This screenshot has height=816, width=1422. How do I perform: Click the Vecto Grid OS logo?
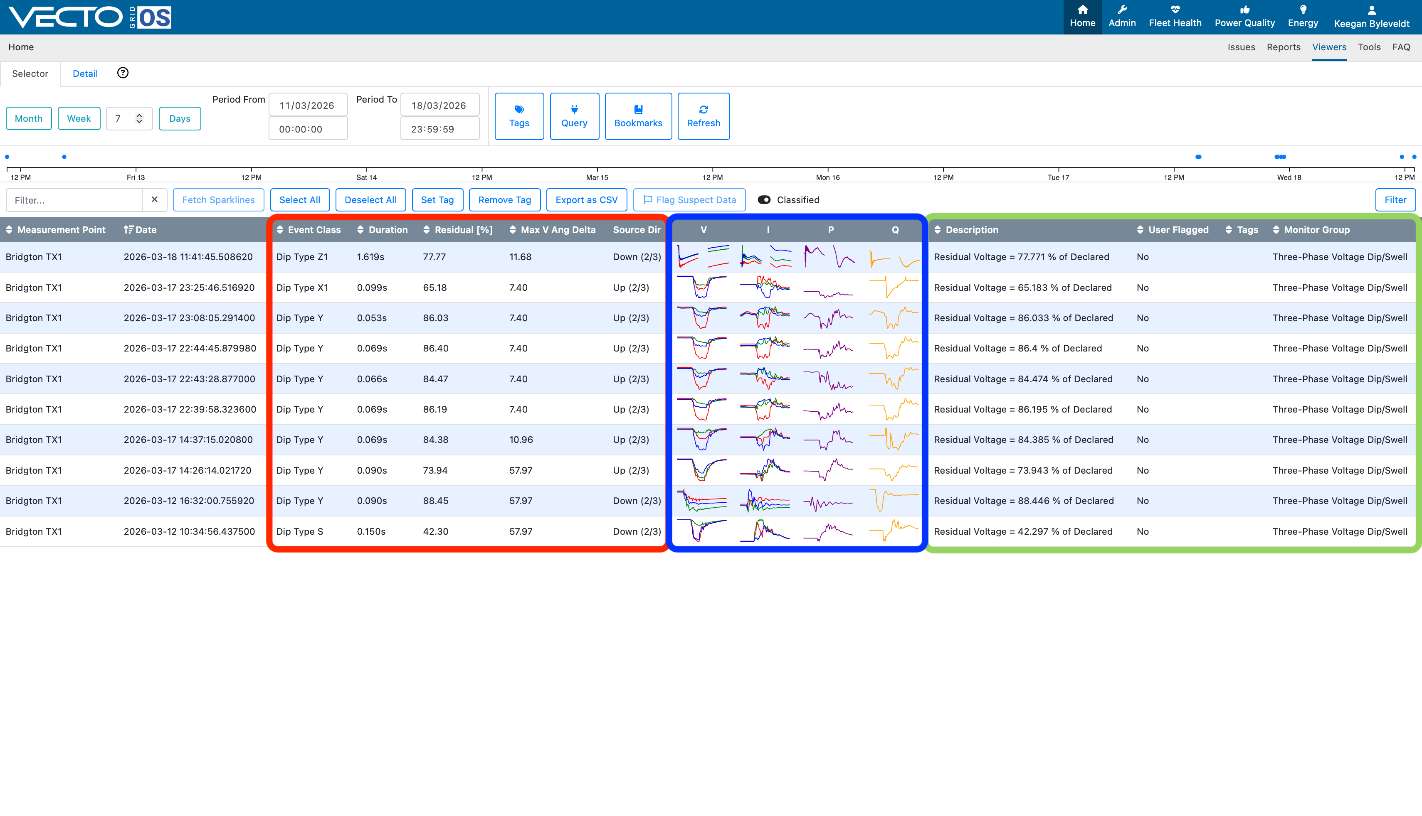coord(90,17)
